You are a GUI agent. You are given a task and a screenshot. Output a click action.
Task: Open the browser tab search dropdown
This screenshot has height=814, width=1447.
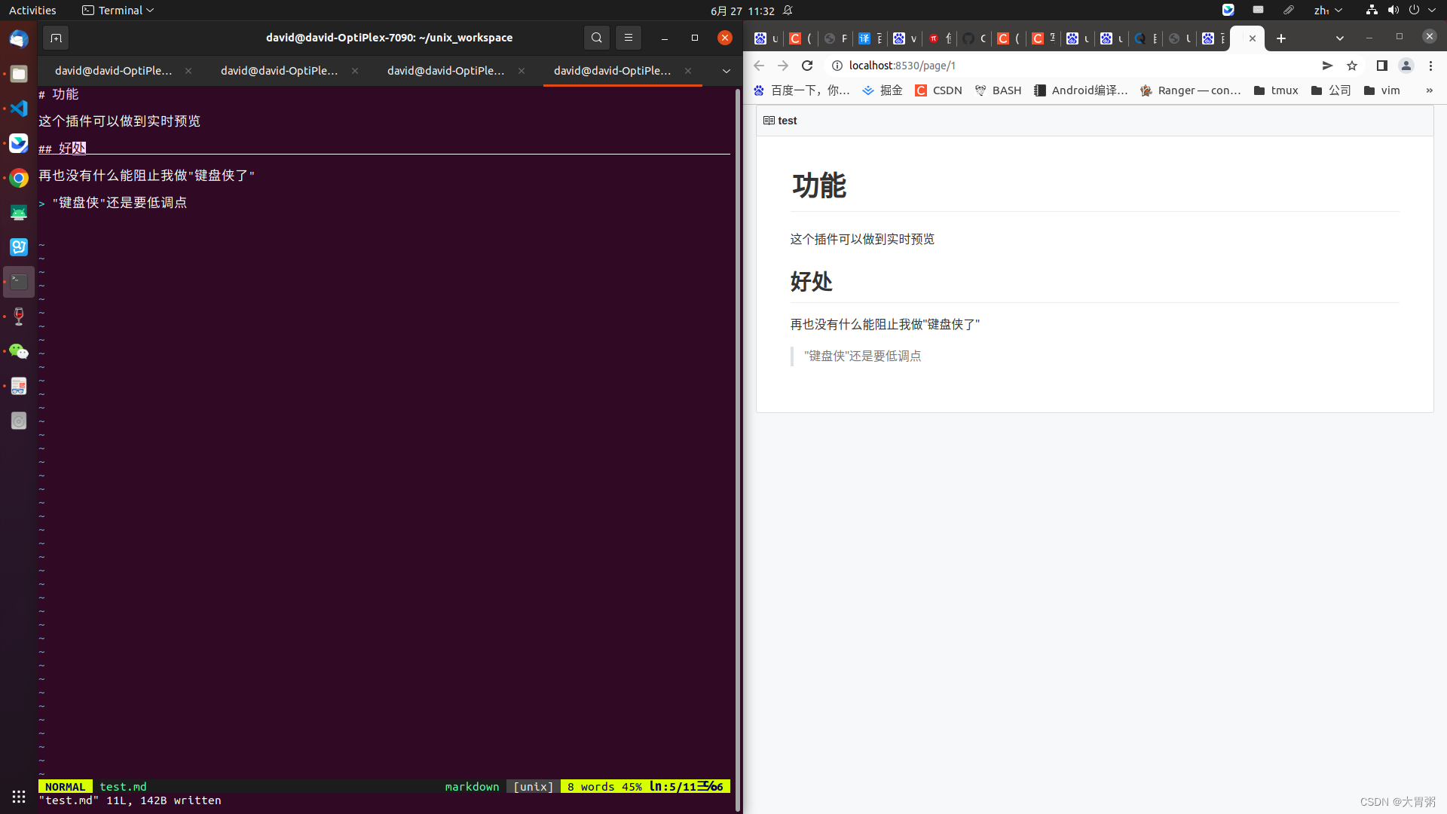tap(1340, 38)
